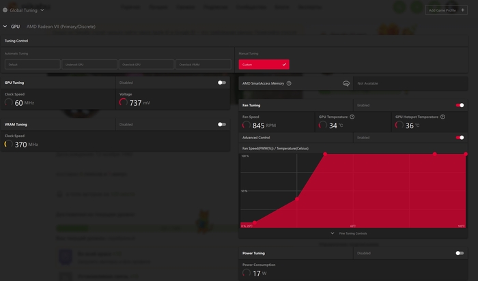Click the AMD Radeon VII (Primary/Discrete) label
The height and width of the screenshot is (281, 478).
[61, 27]
